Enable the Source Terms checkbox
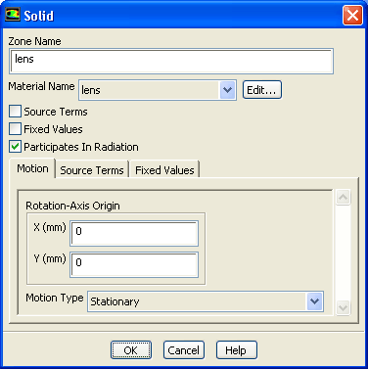The width and height of the screenshot is (368, 369). pyautogui.click(x=15, y=112)
